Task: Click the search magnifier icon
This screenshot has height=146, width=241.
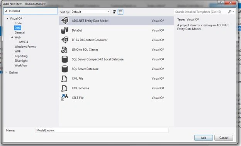Action: (x=230, y=12)
